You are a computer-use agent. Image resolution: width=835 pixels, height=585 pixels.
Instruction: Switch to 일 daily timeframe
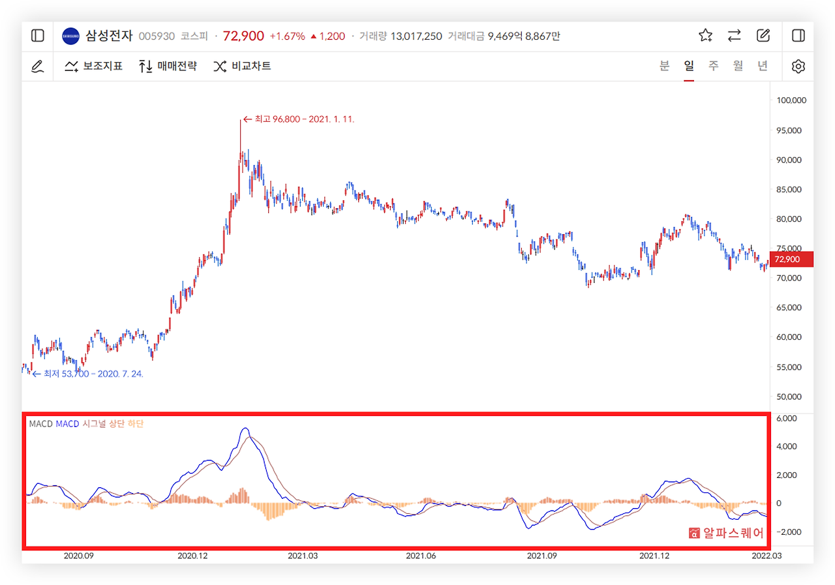click(689, 66)
